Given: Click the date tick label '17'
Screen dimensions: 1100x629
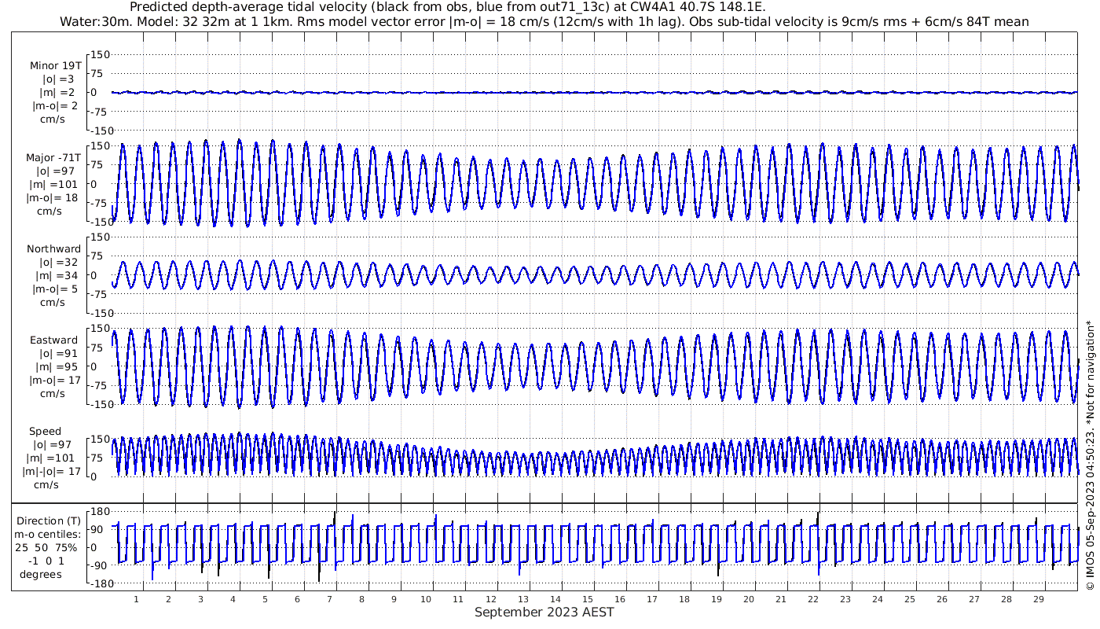Looking at the screenshot, I should coord(651,599).
